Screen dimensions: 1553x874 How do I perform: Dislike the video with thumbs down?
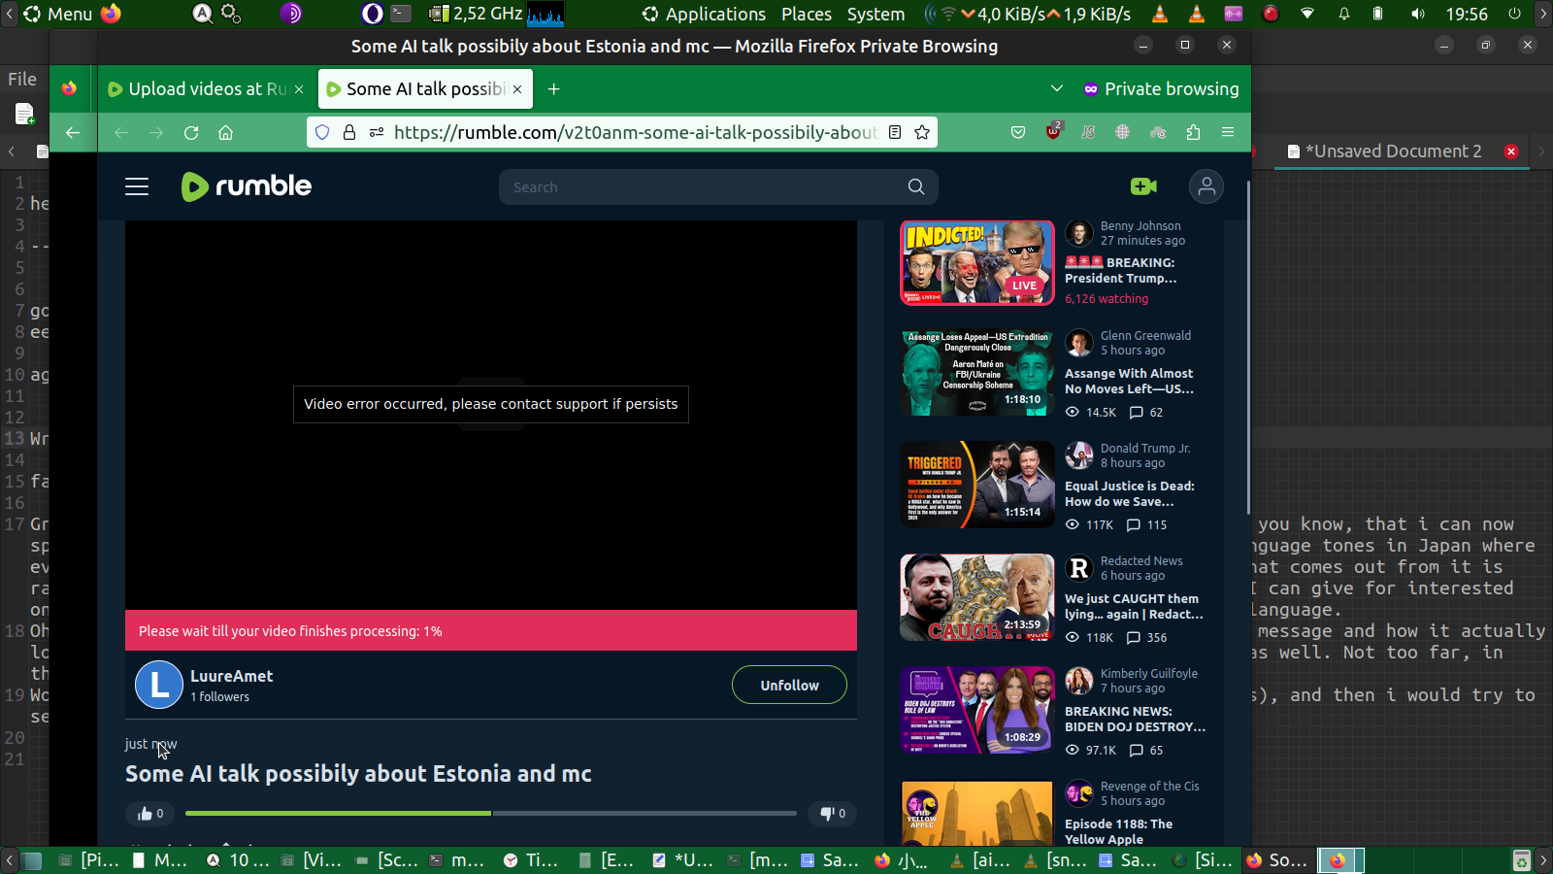pos(832,814)
